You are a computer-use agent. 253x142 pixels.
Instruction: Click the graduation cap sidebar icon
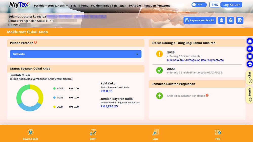click(x=250, y=64)
